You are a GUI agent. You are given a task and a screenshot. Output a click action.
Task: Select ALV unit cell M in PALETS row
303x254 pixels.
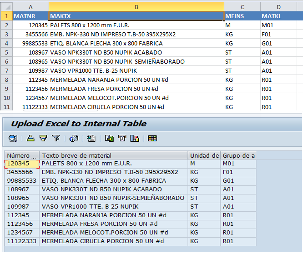[204, 164]
